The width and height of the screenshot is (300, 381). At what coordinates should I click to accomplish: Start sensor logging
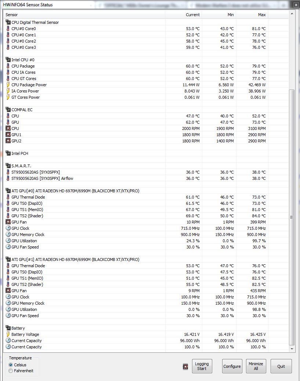click(x=202, y=366)
